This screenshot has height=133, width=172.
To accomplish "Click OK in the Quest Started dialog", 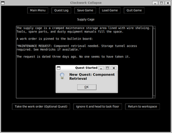I will (x=87, y=87).
